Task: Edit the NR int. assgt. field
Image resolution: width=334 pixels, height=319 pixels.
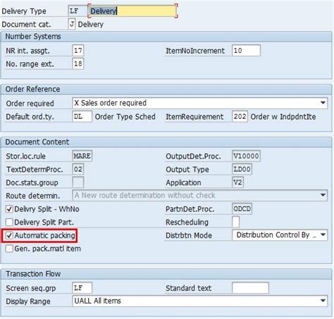Action: click(78, 51)
